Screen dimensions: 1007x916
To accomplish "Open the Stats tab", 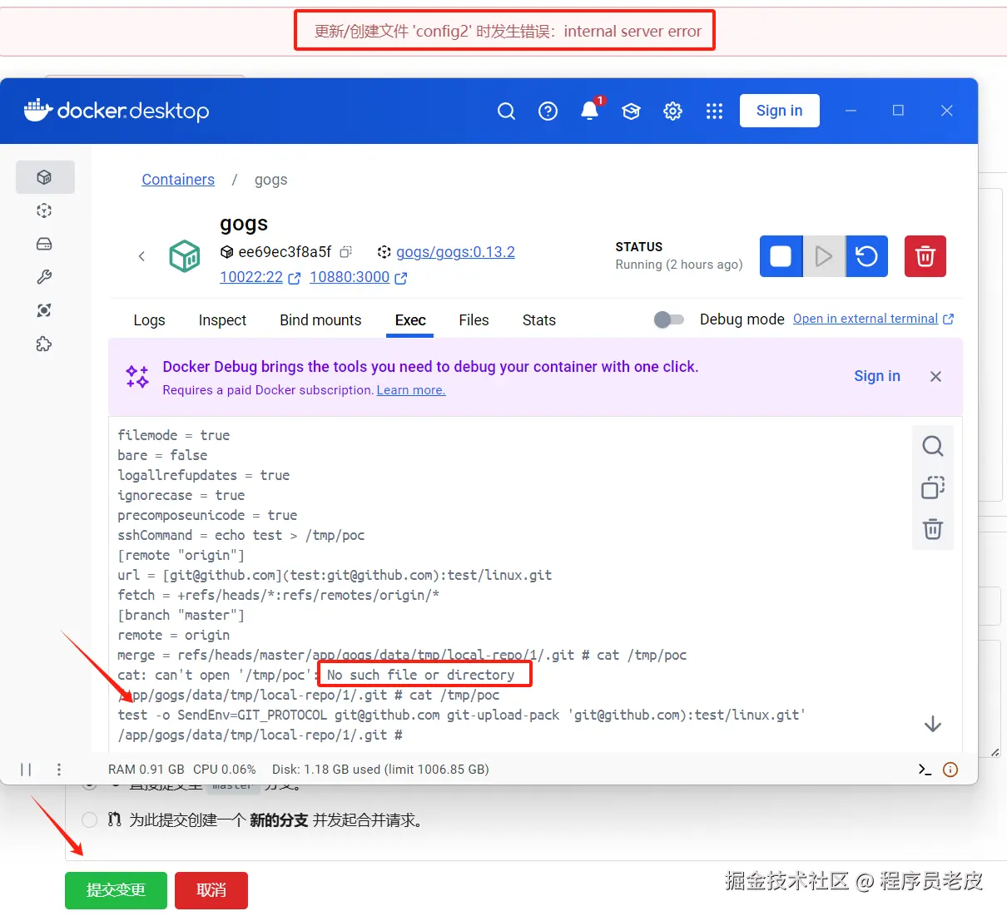I will (x=538, y=320).
